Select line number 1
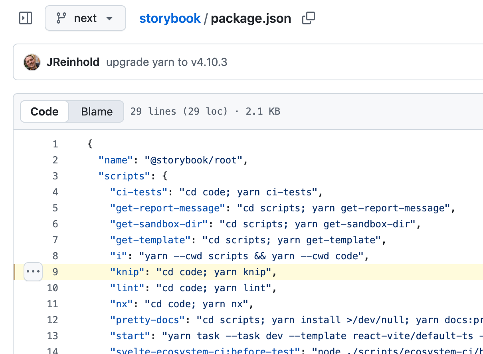Viewport: 483px width, 354px height. [55, 144]
